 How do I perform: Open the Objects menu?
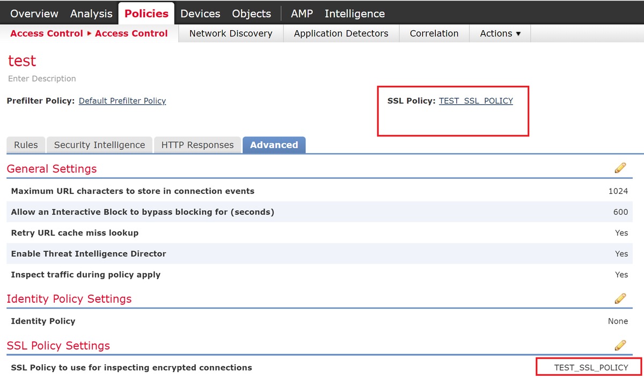(x=251, y=13)
